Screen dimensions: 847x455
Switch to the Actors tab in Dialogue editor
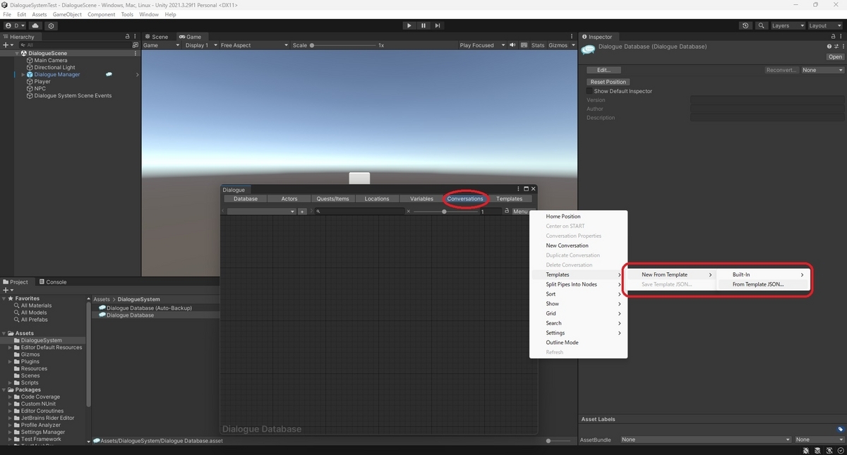tap(289, 199)
